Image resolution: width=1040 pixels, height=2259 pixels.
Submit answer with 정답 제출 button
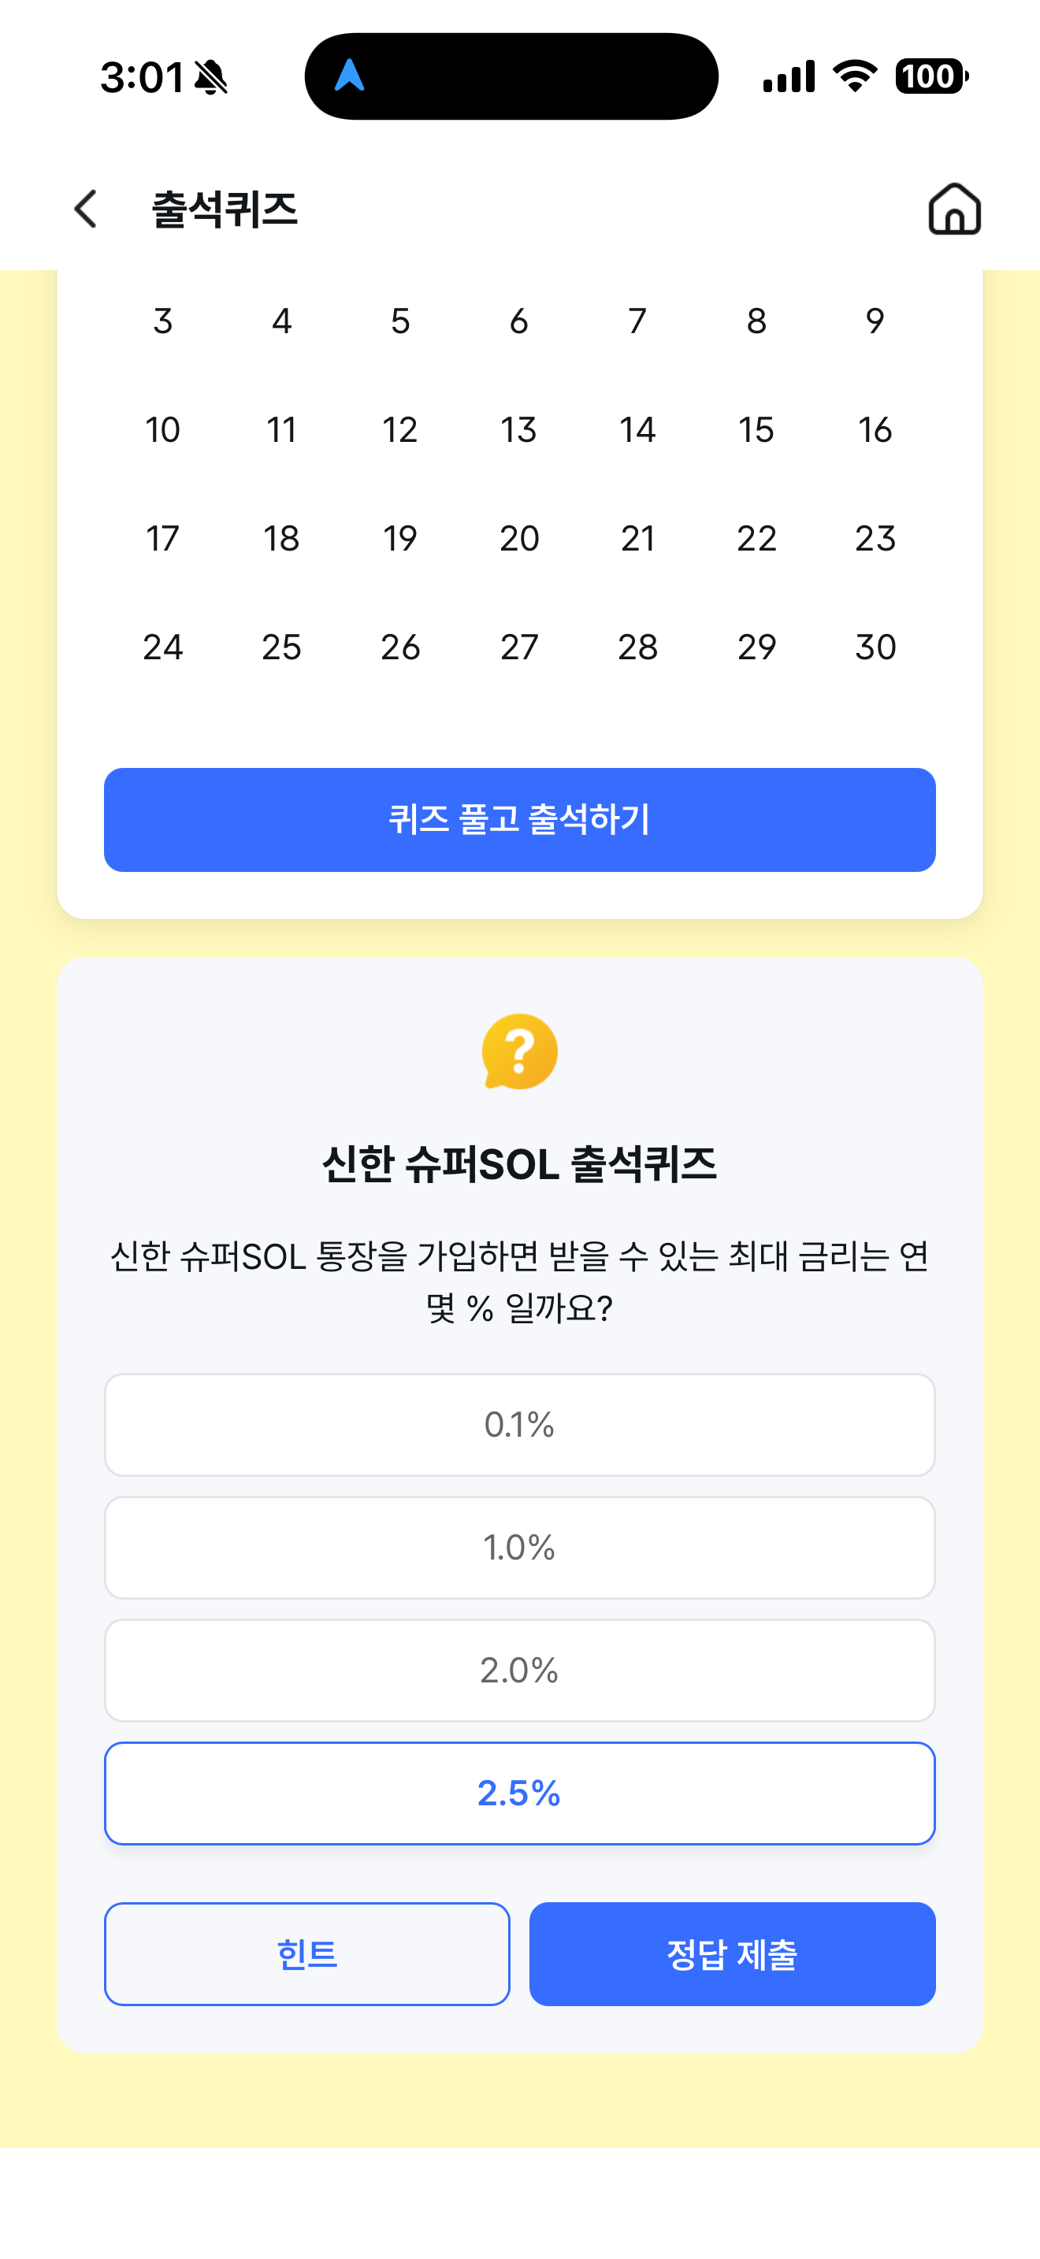tap(732, 1954)
